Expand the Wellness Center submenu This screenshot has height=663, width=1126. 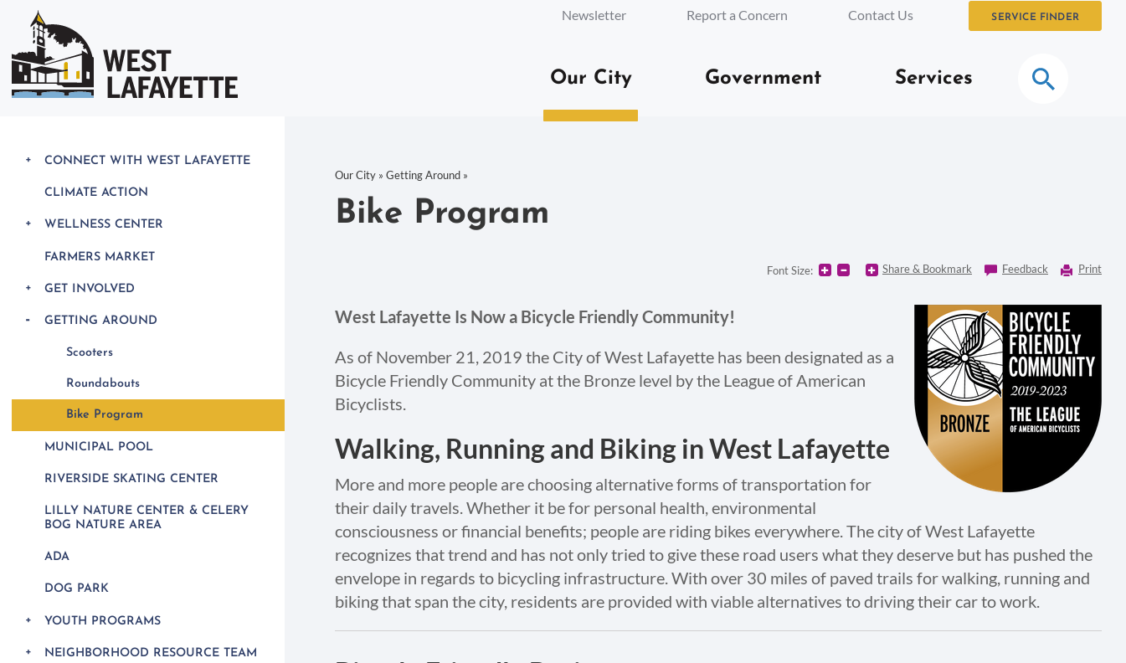pyautogui.click(x=28, y=224)
